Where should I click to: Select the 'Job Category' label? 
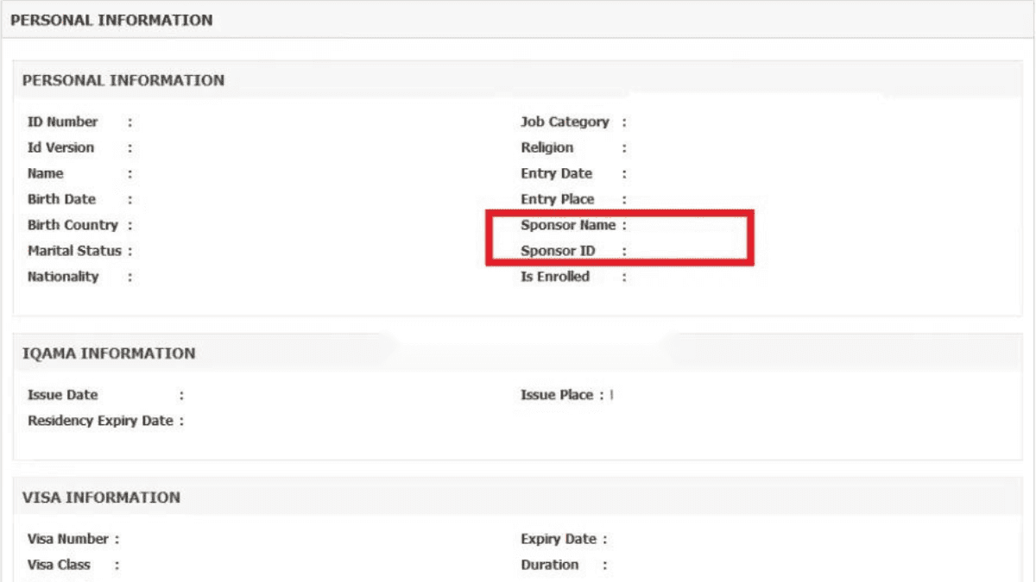pyautogui.click(x=565, y=122)
